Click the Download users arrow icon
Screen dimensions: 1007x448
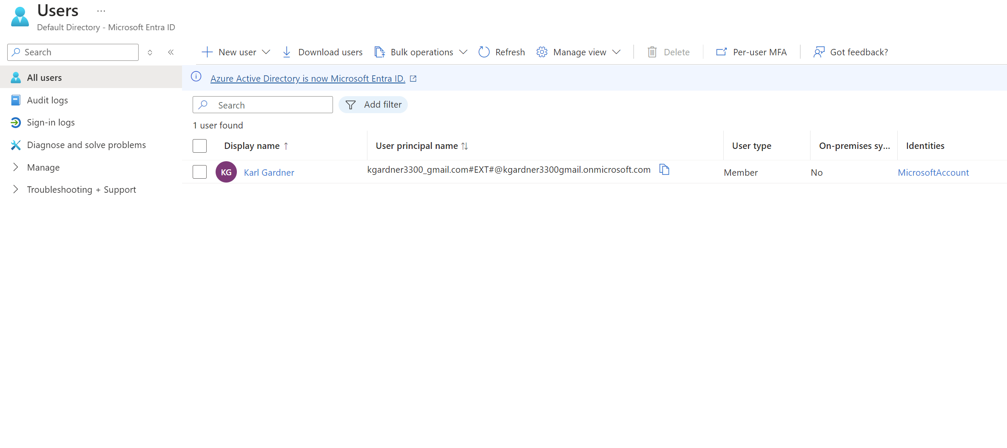click(x=287, y=52)
